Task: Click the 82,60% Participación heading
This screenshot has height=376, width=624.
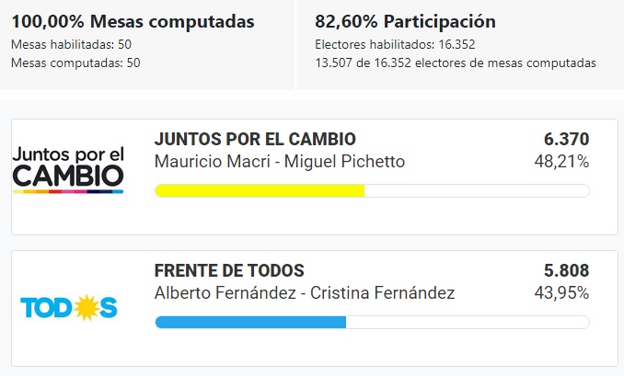Action: point(405,22)
